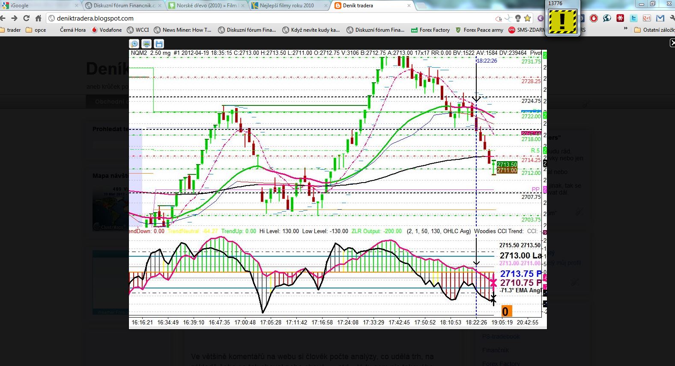Open the Gmail extension icon
This screenshot has height=366, width=675.
660,18
